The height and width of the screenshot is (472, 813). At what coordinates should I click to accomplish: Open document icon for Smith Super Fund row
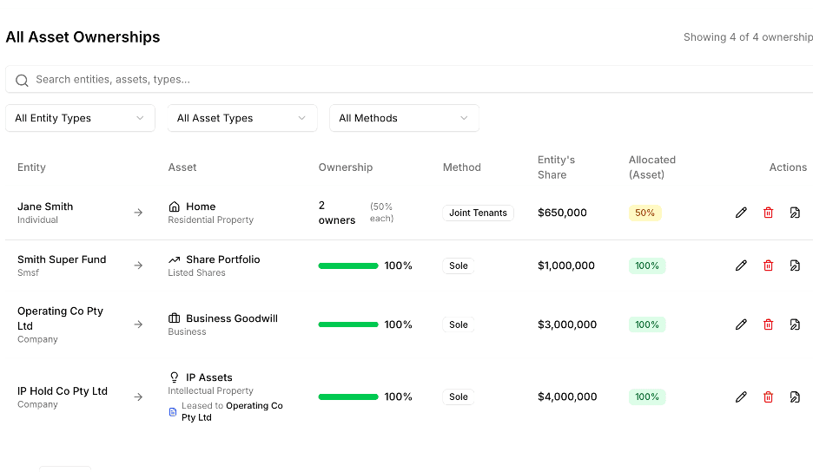[x=795, y=265]
